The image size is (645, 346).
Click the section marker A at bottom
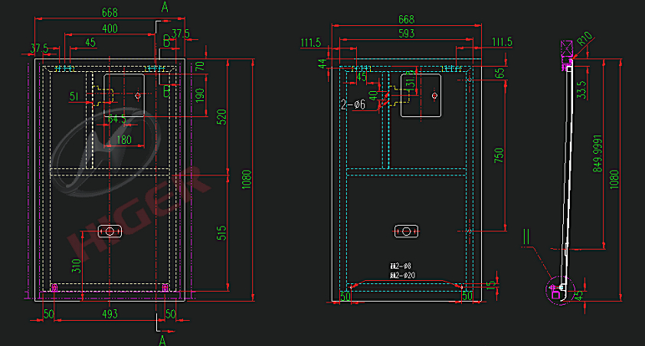[162, 337]
